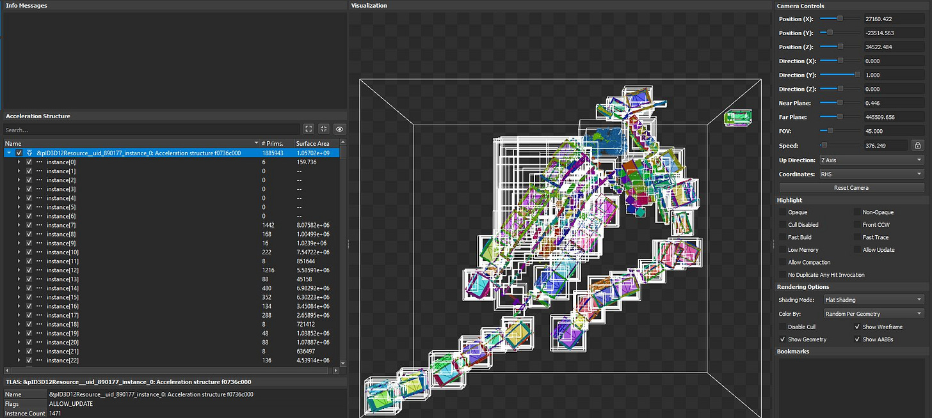Enable Fast Trace highlight

click(x=857, y=237)
